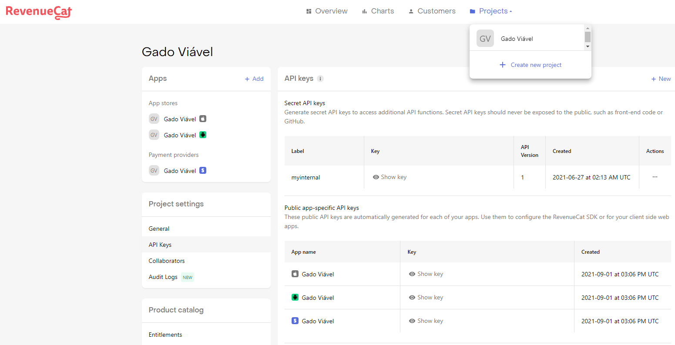
Task: Open Audit Logs settings
Action: 163,277
